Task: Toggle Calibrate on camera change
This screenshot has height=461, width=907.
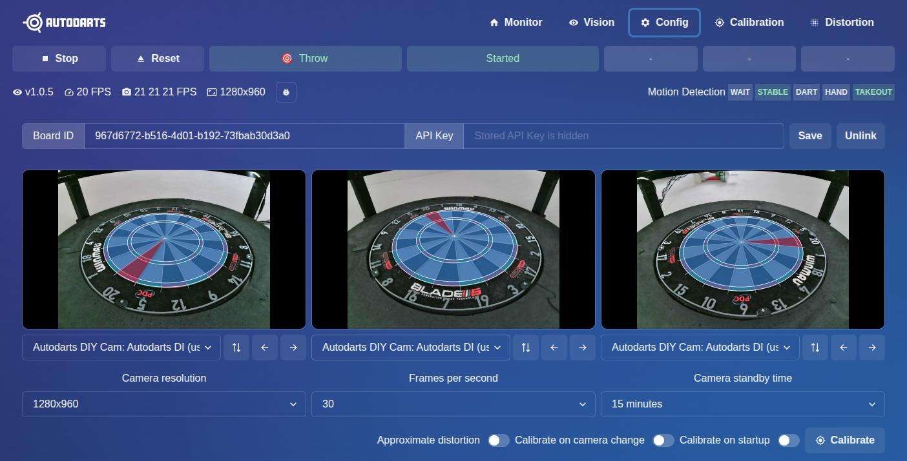Action: (x=663, y=440)
